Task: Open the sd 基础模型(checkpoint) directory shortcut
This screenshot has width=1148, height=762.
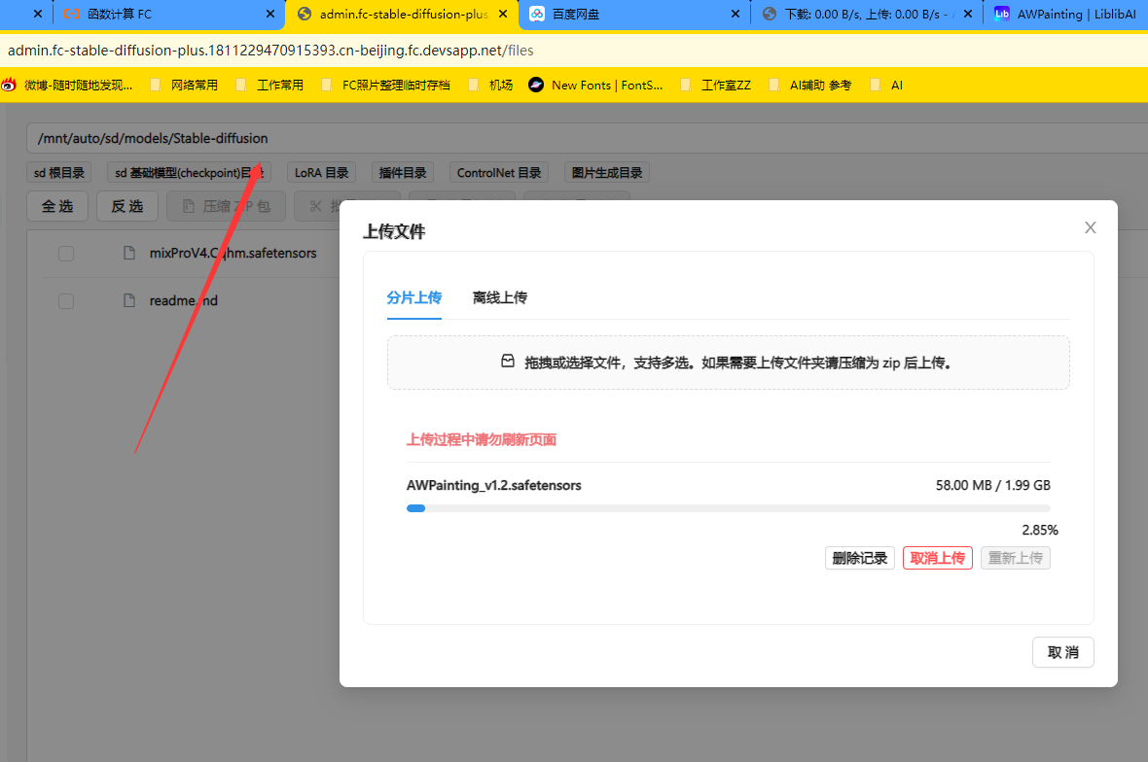Action: click(x=189, y=173)
